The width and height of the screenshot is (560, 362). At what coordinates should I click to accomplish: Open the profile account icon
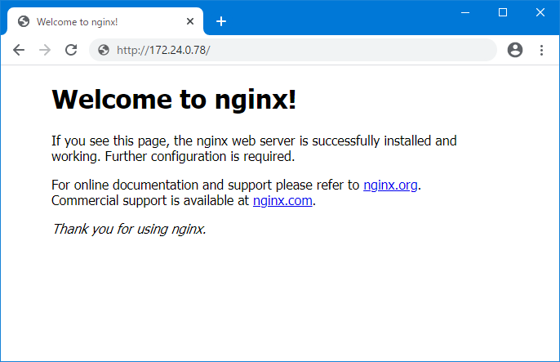pos(515,50)
